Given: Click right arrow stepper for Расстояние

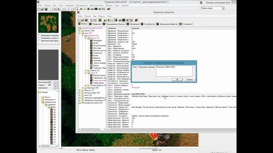Looking at the screenshot, I should [57, 82].
